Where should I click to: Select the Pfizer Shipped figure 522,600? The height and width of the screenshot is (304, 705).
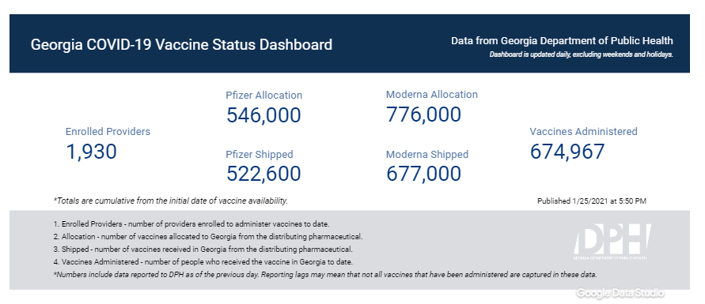coord(263,174)
